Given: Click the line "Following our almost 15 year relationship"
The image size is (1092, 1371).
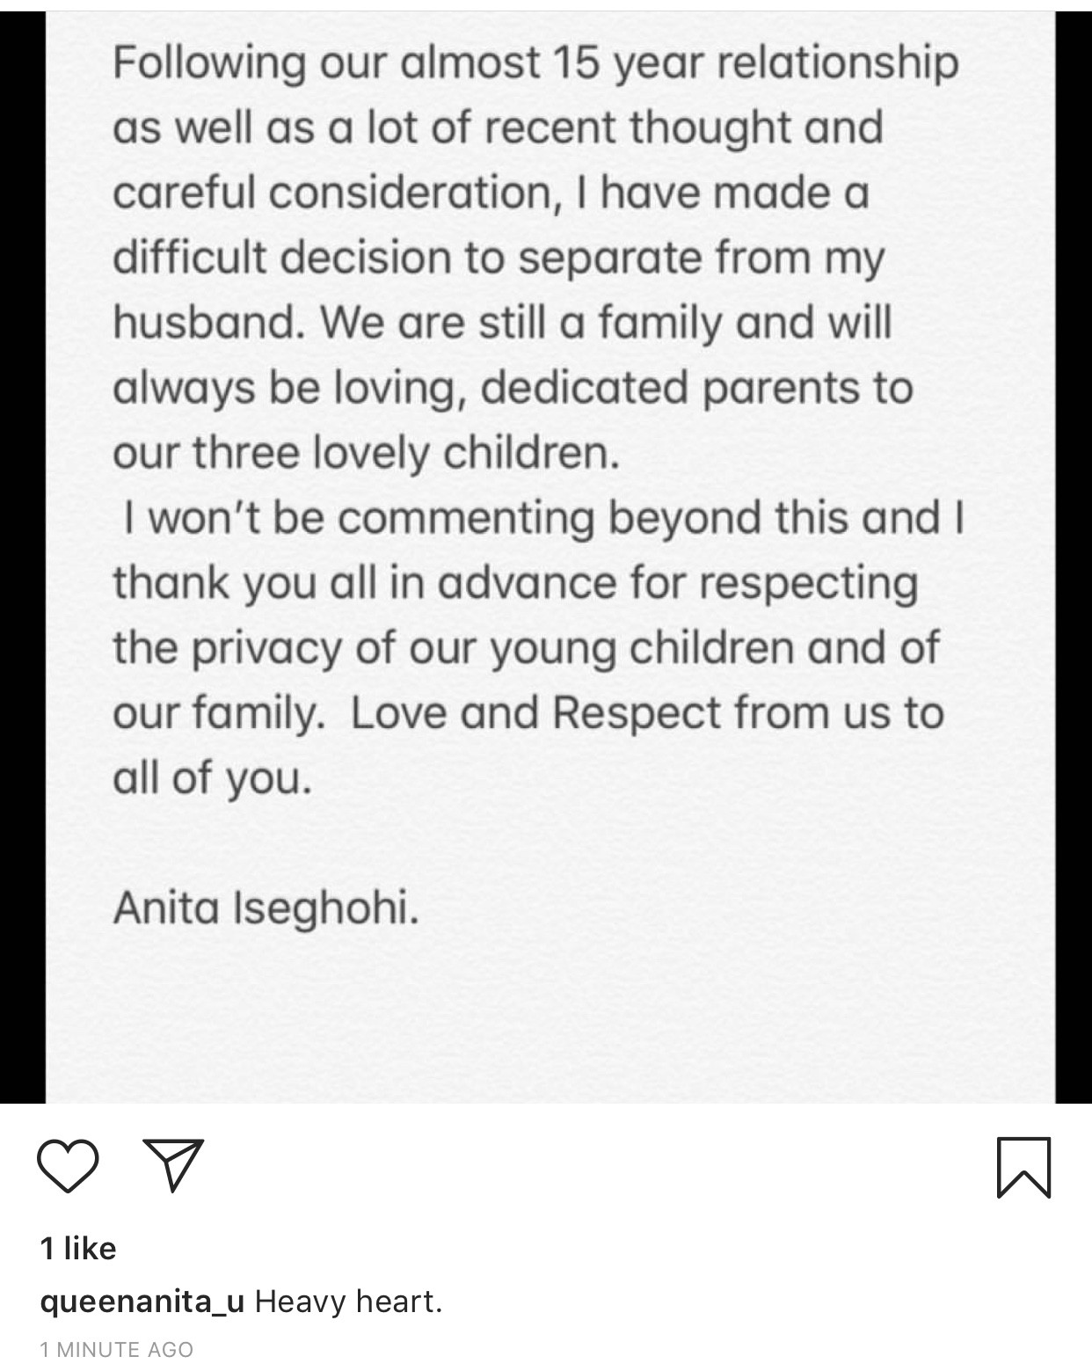Looking at the screenshot, I should coord(535,63).
